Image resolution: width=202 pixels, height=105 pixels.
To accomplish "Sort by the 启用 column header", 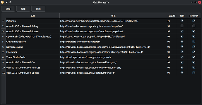I will pos(182,16).
